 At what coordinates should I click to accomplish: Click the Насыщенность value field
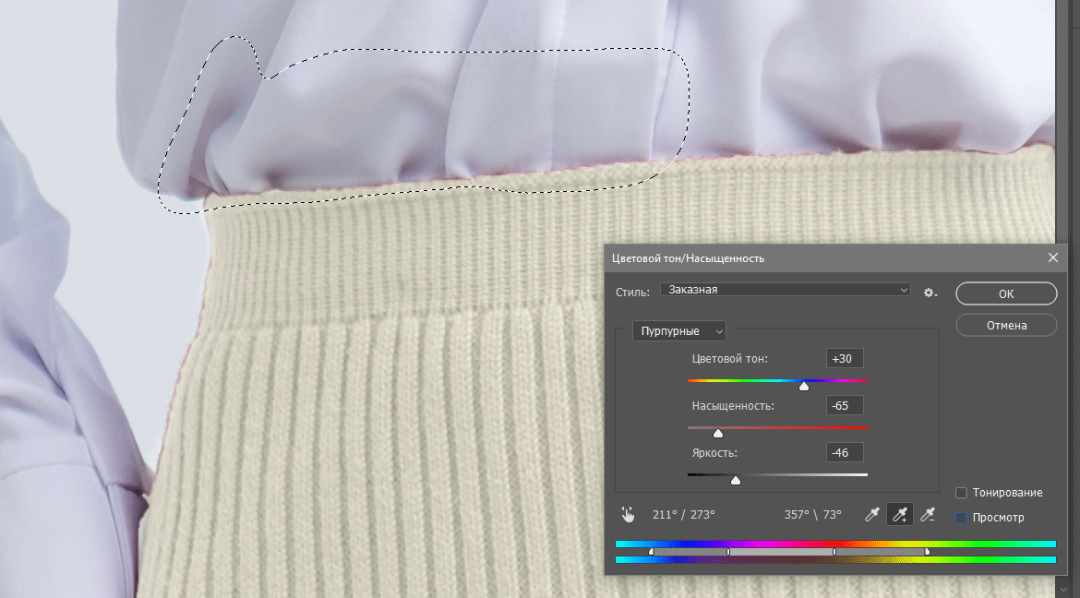click(845, 405)
